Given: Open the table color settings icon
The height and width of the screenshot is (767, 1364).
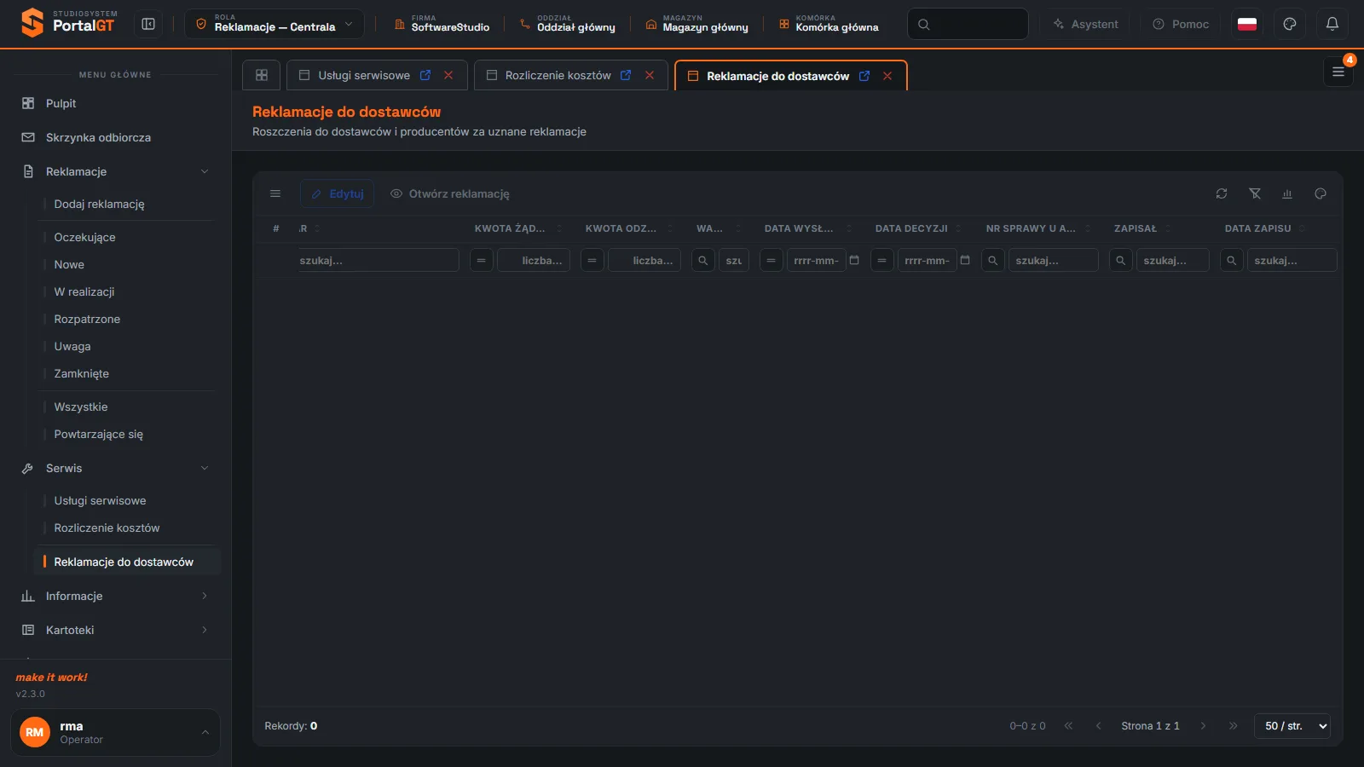Looking at the screenshot, I should pos(1321,193).
